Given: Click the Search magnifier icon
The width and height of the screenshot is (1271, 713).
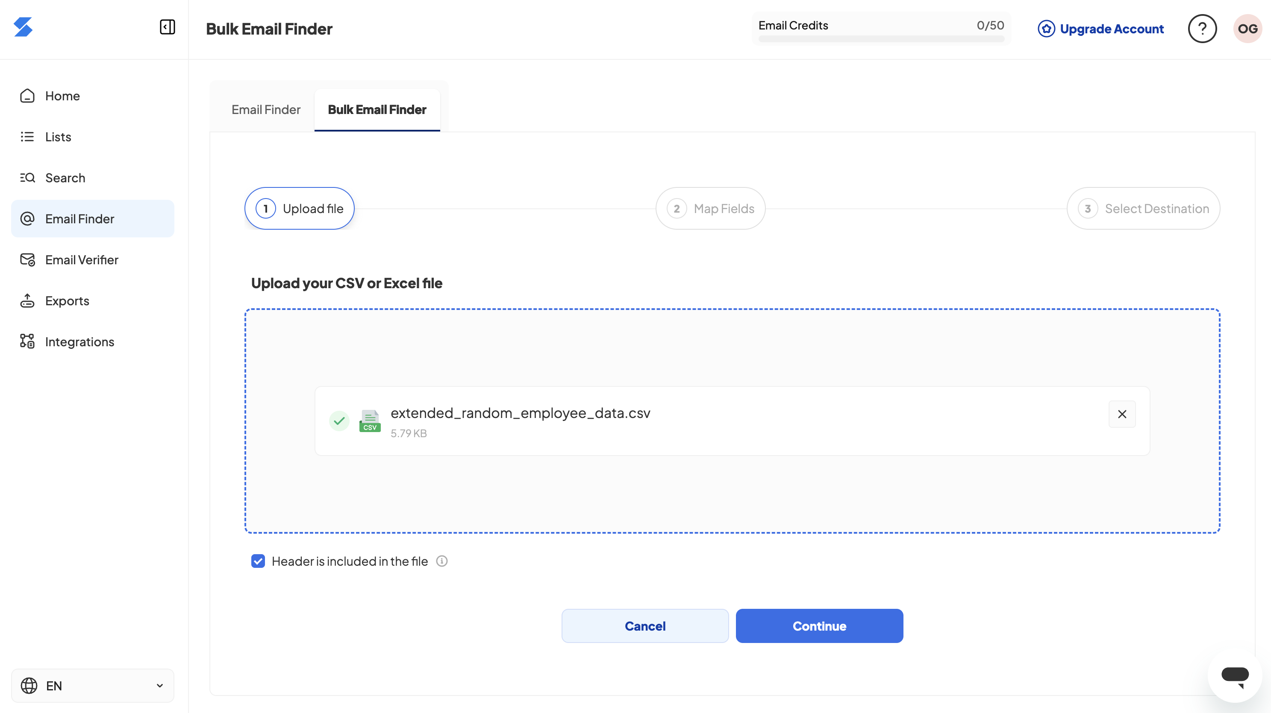Looking at the screenshot, I should [27, 177].
